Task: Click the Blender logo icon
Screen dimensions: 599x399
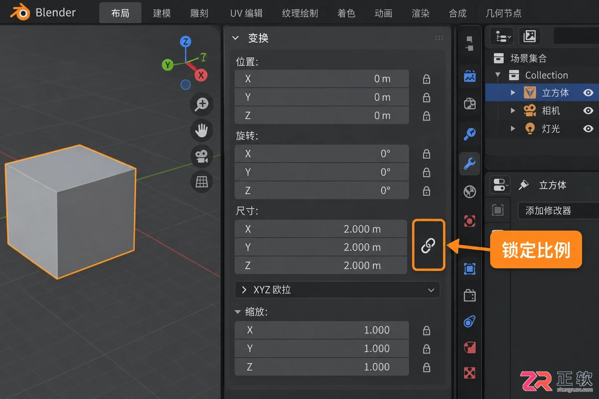Action: point(20,12)
